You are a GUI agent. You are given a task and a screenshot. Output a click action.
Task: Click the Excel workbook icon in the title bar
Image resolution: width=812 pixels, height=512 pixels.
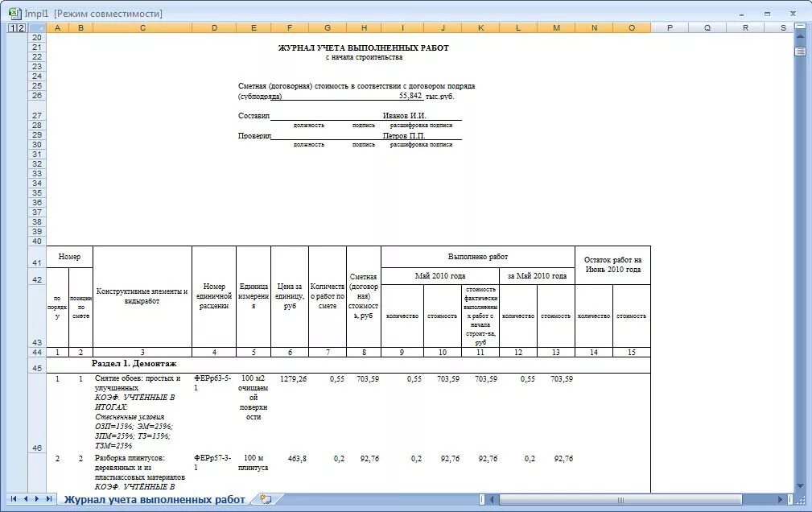14,13
